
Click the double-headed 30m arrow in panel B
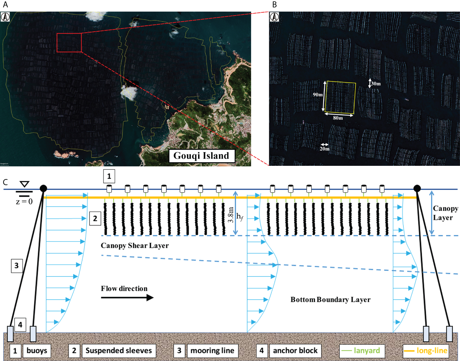[x=370, y=83]
